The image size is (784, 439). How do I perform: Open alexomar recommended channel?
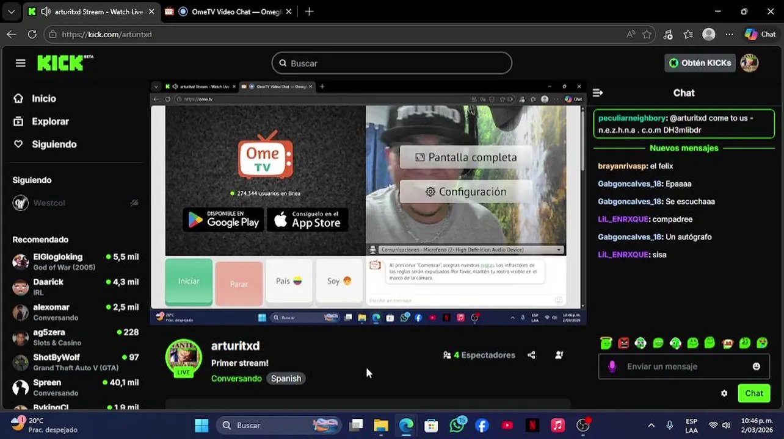(x=76, y=312)
